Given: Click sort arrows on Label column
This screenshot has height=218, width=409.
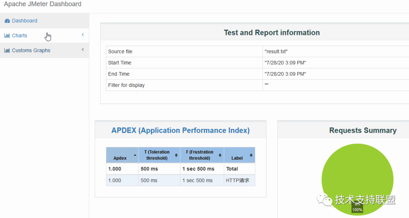Looking at the screenshot, I should click(x=251, y=155).
